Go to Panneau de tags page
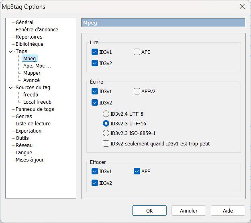The image size is (251, 223). coord(35,109)
